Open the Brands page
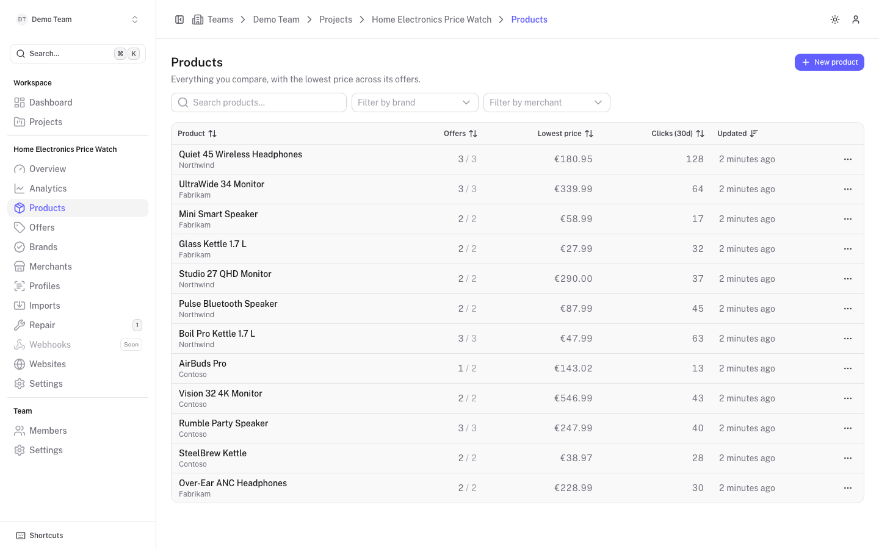Screen dimensions: 879x549 pos(78,247)
